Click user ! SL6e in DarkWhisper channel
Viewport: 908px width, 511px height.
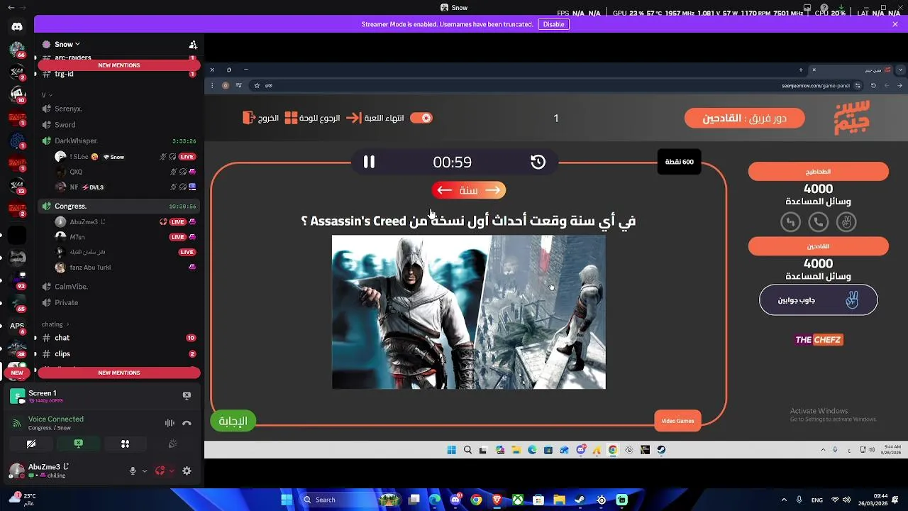click(x=125, y=157)
